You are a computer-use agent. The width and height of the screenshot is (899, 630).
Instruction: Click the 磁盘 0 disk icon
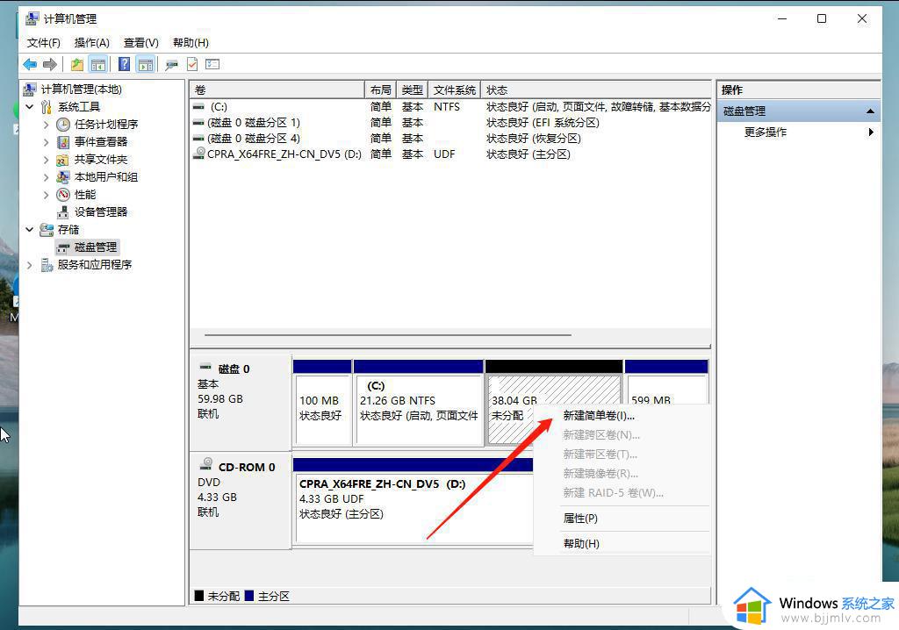[x=205, y=366]
